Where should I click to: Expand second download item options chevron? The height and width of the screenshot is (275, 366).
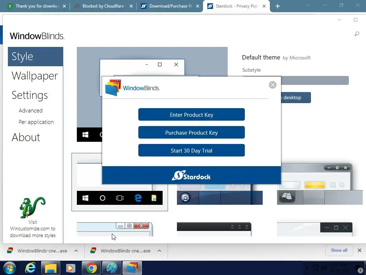click(159, 251)
